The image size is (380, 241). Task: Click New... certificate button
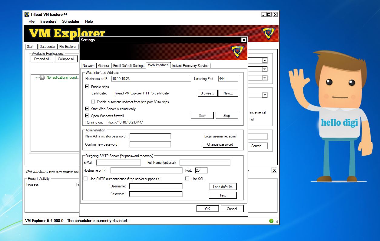(228, 93)
